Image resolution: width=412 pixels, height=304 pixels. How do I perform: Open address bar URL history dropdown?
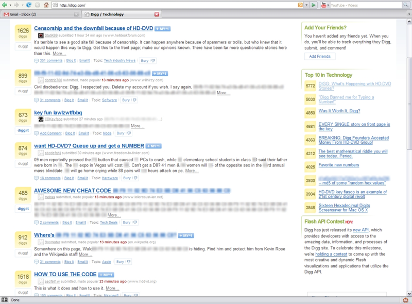[x=306, y=5]
